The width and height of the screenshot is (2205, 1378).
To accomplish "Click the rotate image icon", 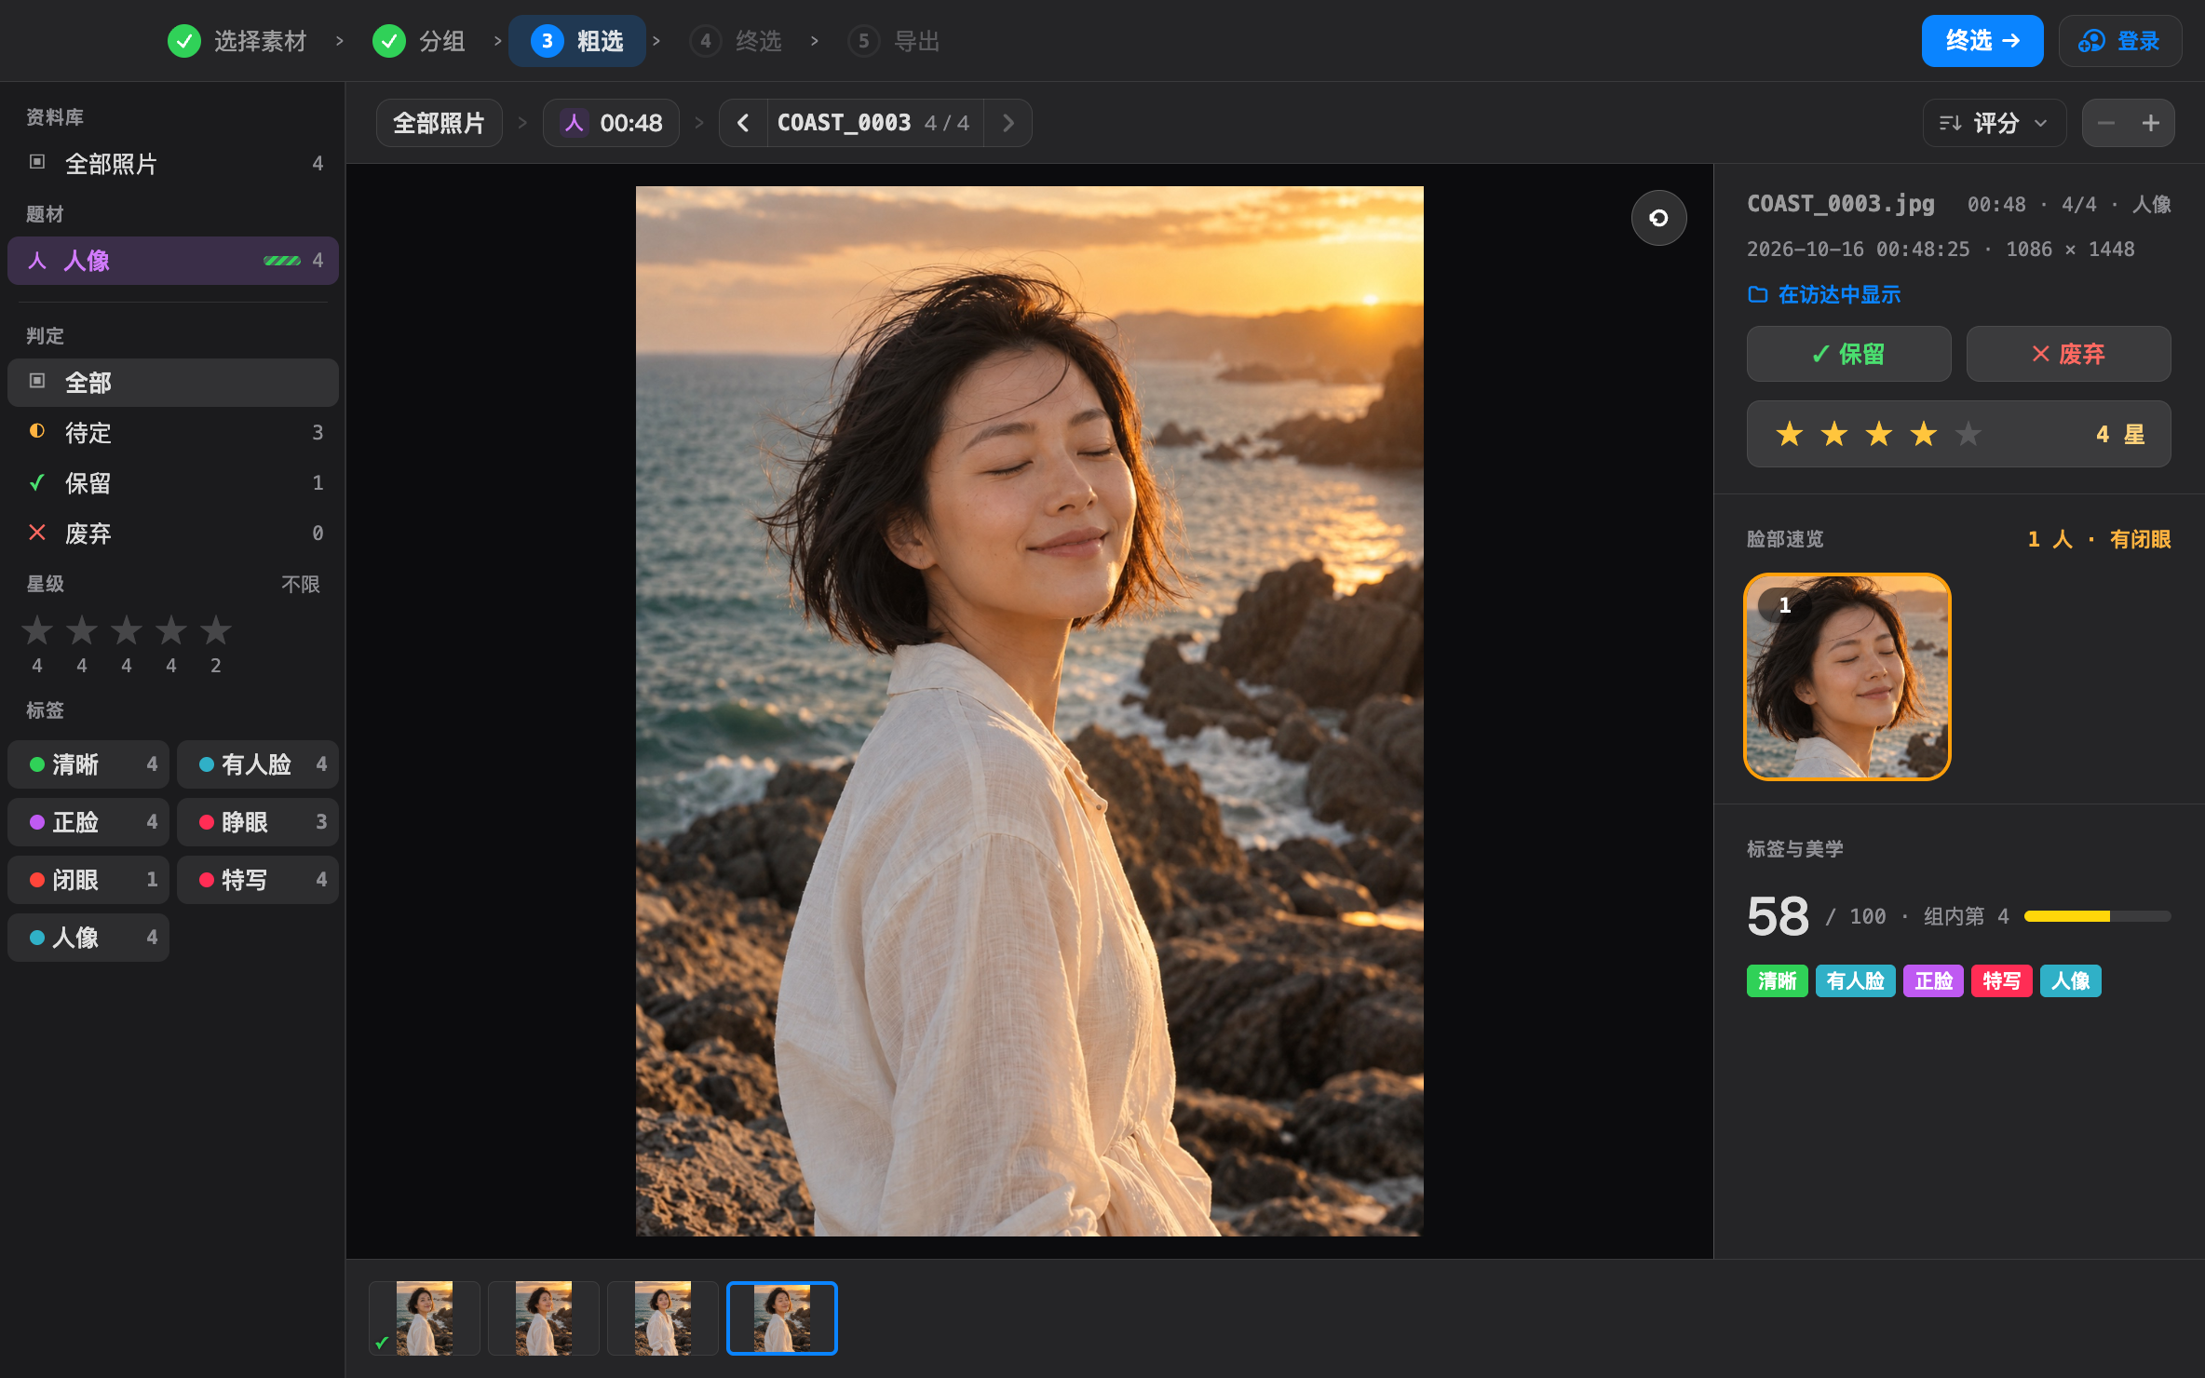I will [x=1658, y=218].
